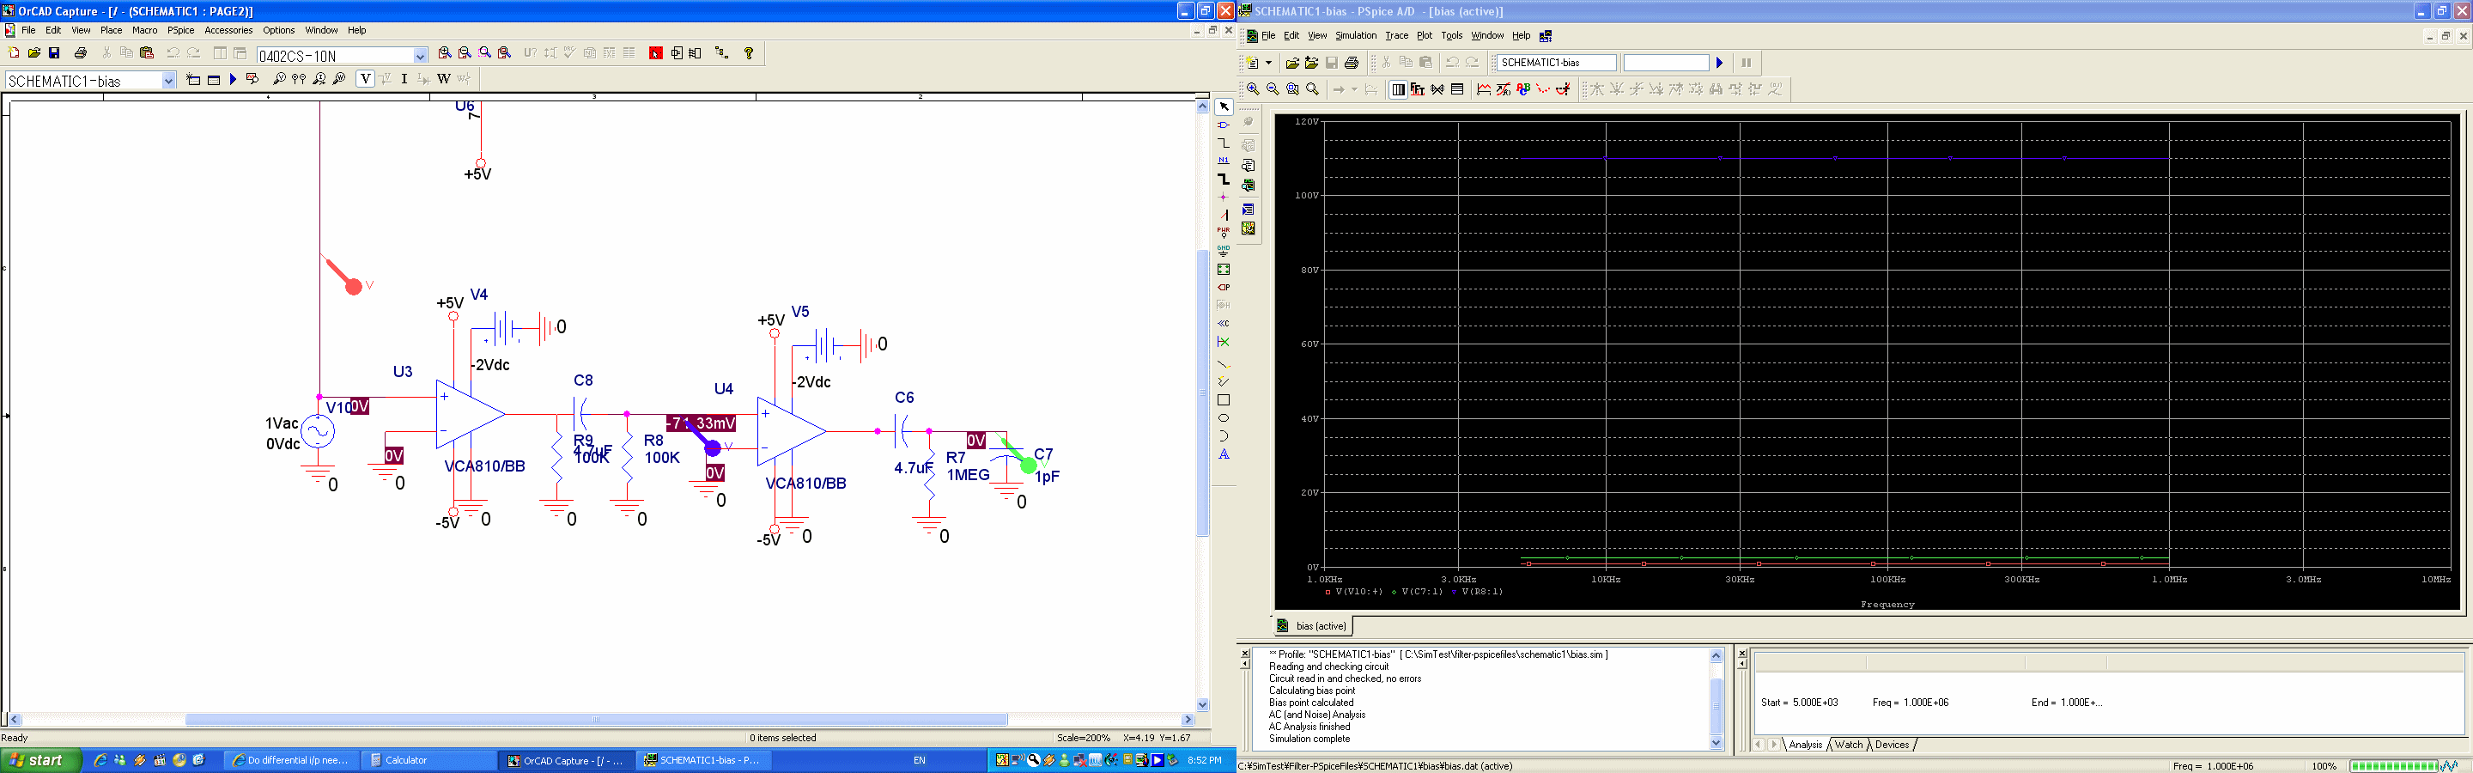
Task: Select the Place Power tool
Action: [x=1223, y=233]
